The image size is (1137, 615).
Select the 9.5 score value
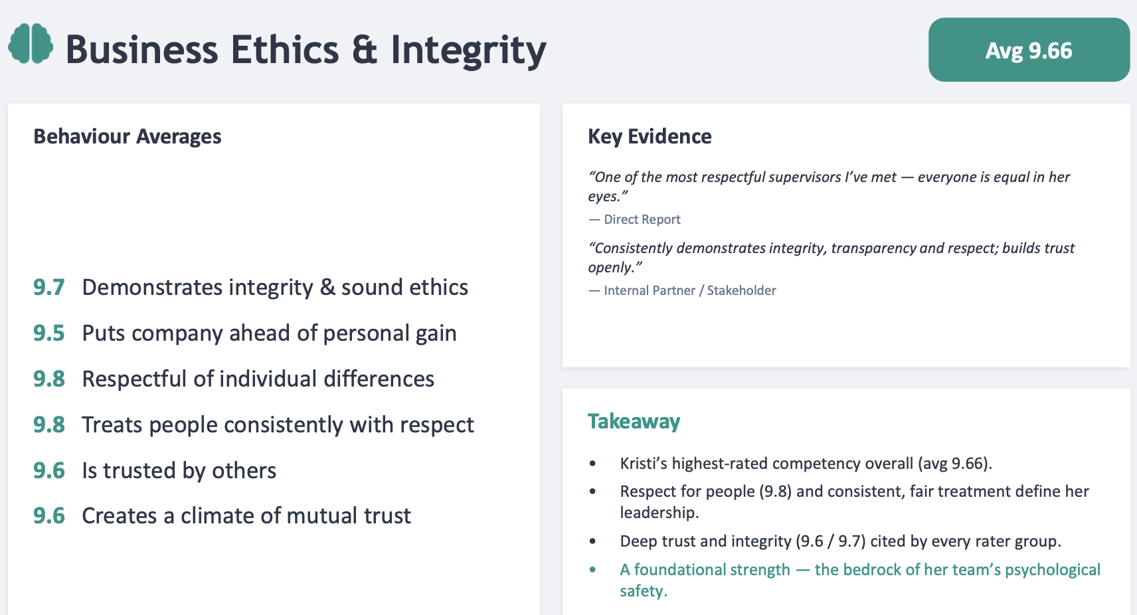[x=49, y=333]
